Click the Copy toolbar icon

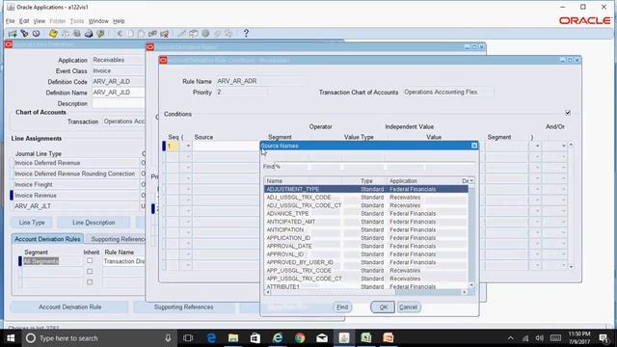(x=130, y=34)
